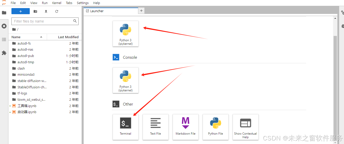Click the Other section dollar icon
This screenshot has width=344, height=144.
(x=116, y=104)
